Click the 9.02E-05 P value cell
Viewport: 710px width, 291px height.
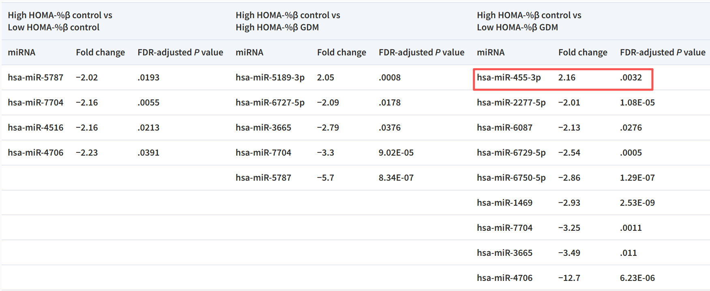(396, 153)
